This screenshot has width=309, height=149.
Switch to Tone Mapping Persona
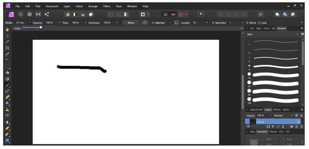point(38,14)
